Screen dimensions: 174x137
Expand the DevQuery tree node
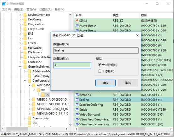pos(20,19)
